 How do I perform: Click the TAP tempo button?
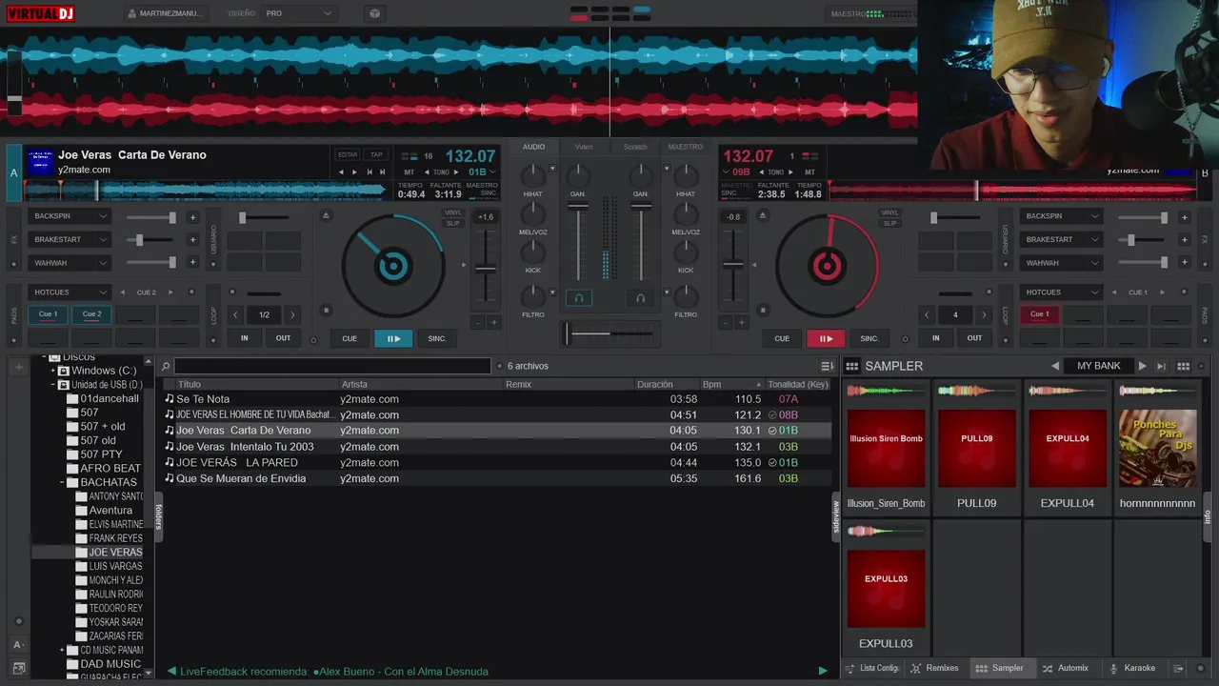376,154
